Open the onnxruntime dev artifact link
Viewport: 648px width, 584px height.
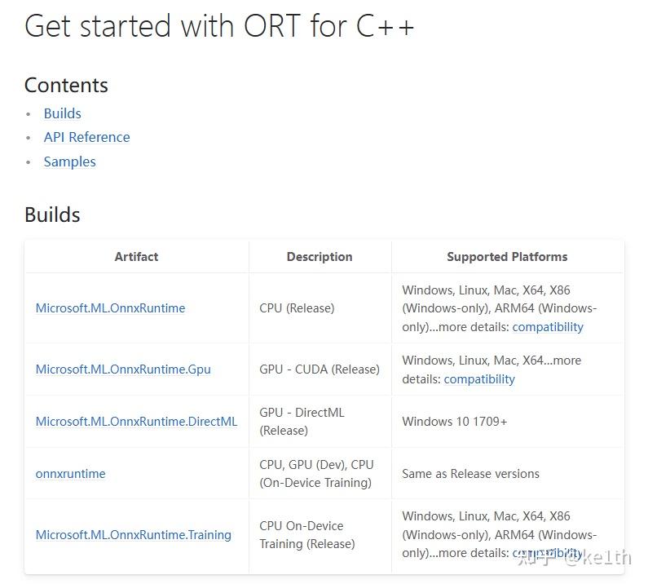coord(71,474)
